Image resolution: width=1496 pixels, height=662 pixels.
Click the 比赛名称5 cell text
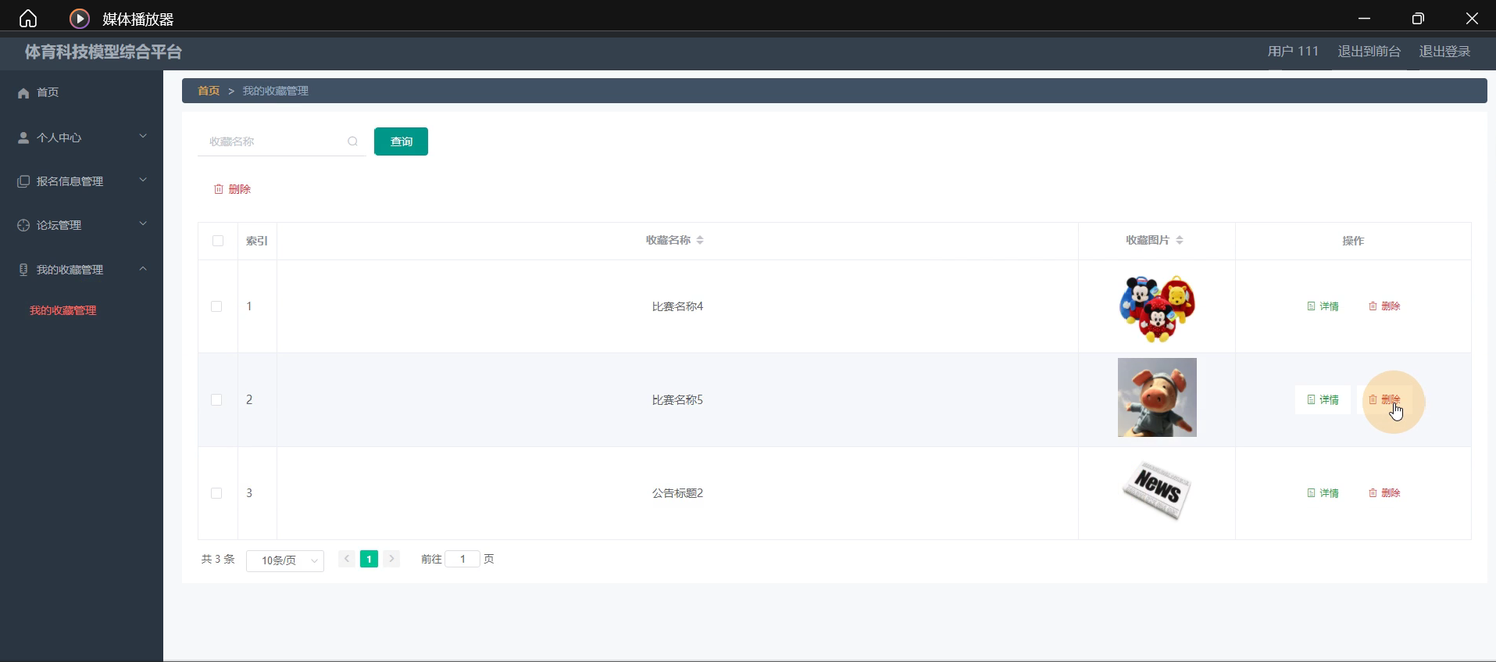pos(677,399)
